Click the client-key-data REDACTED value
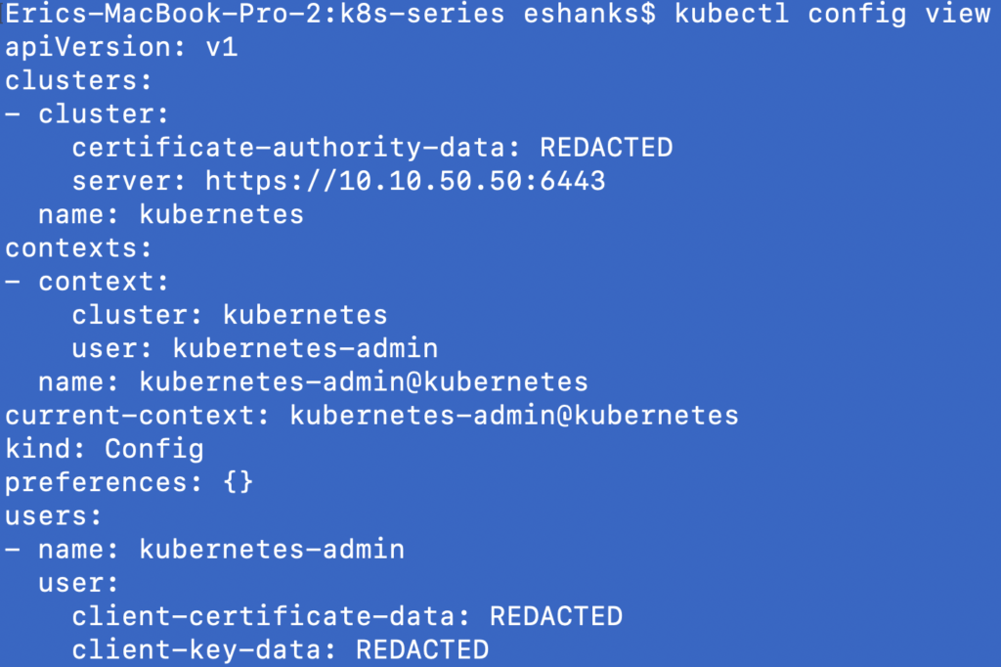The height and width of the screenshot is (667, 1001). coord(421,649)
